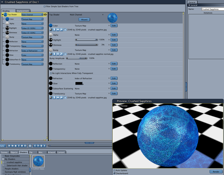Rotate the Color texture map
The height and width of the screenshot is (175, 224).
click(62, 30)
